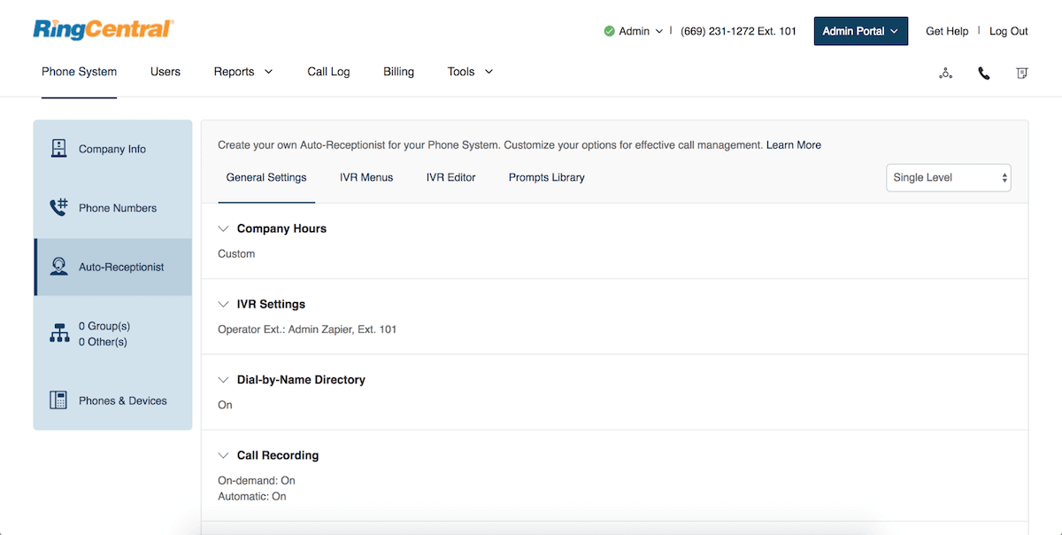The width and height of the screenshot is (1062, 535).
Task: Click Operator Ext.: Admin Zapier text
Action: point(307,330)
